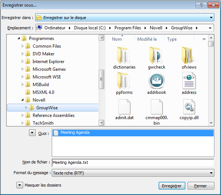Select the Microsoft WSE folder in tree
Image resolution: width=221 pixels, height=195 pixels.
click(x=47, y=77)
